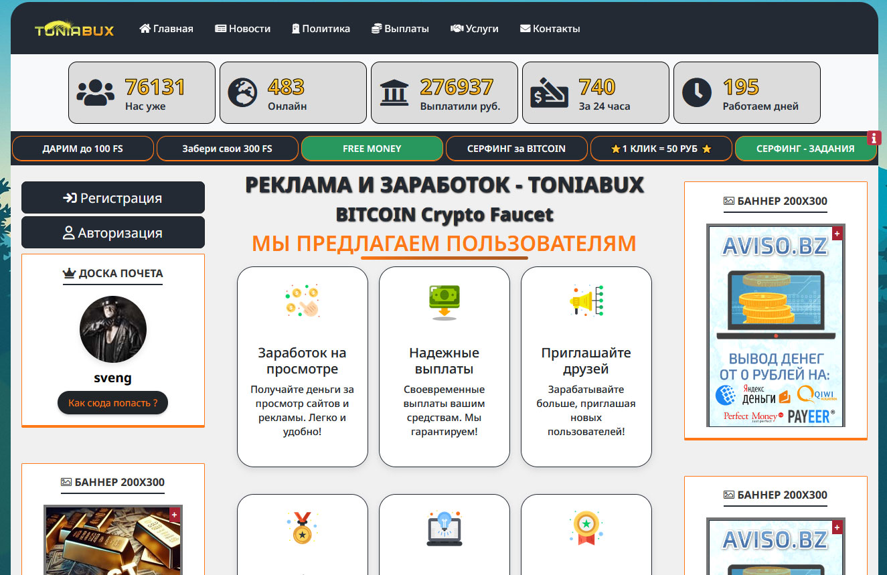The height and width of the screenshot is (575, 887).
Task: Go to the Выплаты menu item
Action: pos(400,29)
